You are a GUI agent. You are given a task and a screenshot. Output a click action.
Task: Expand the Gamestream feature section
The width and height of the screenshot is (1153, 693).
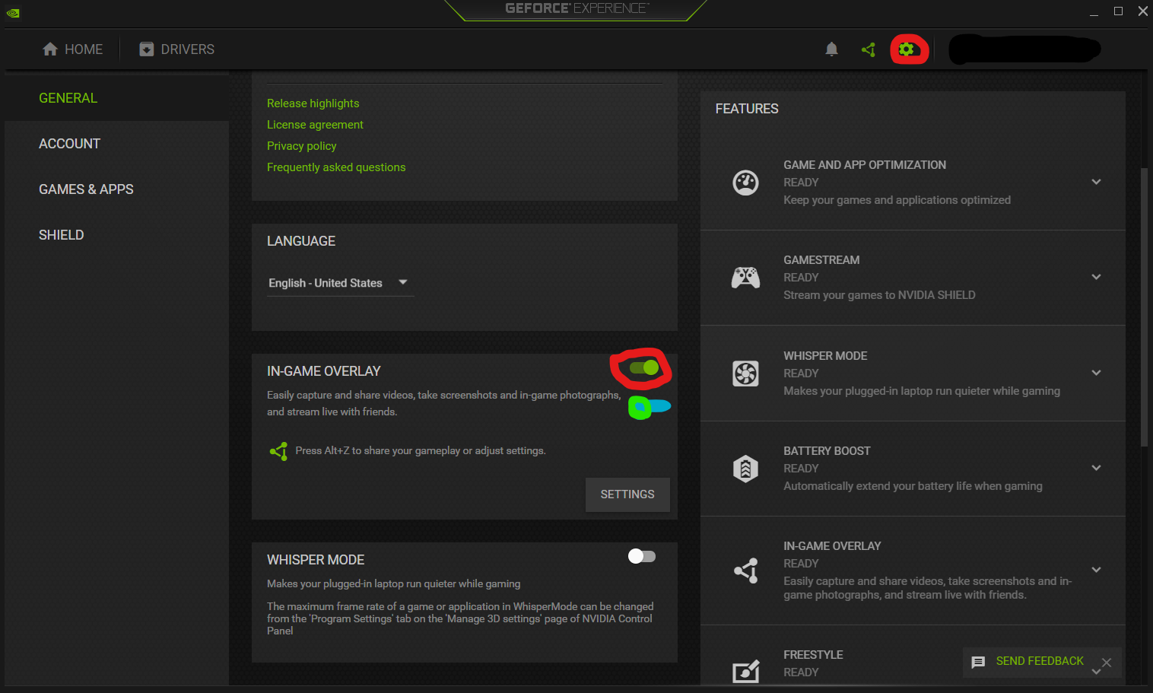click(x=1096, y=277)
